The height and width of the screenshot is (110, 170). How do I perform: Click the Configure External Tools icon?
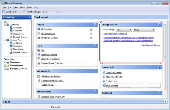coord(39,81)
